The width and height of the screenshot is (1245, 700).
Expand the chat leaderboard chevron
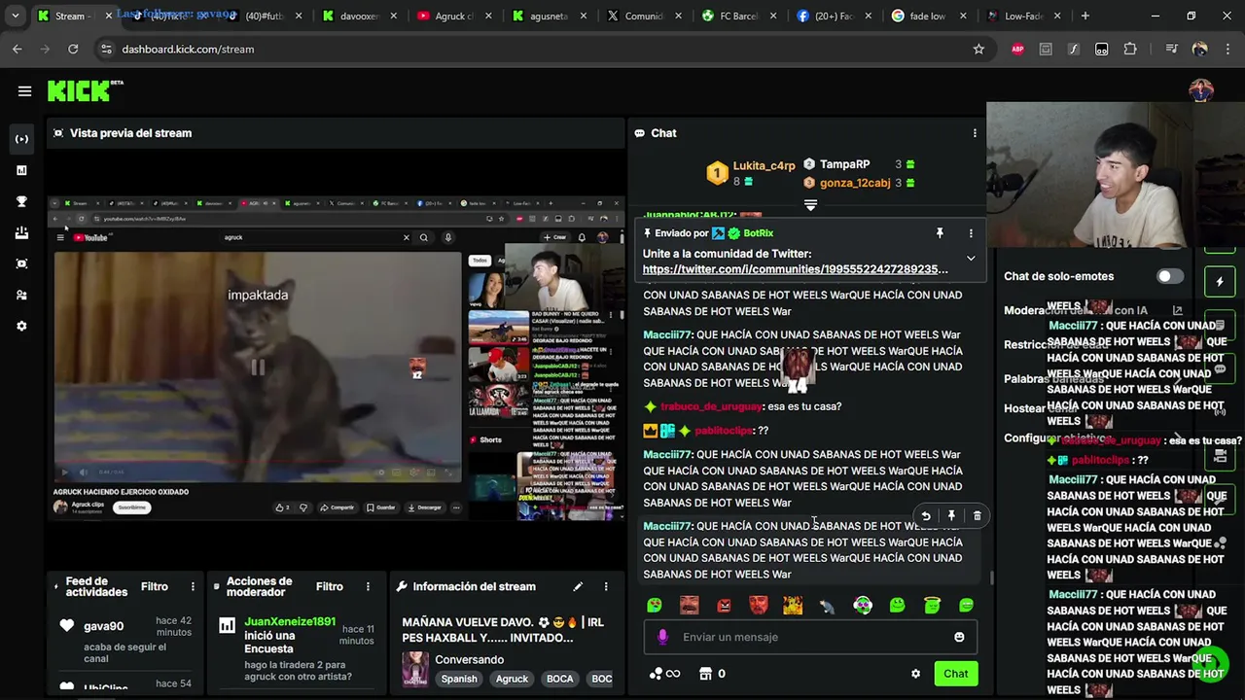point(810,205)
